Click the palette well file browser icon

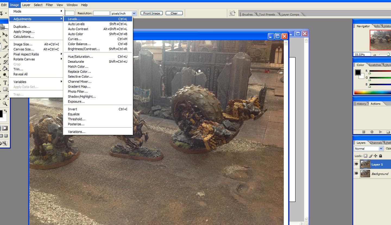click(x=232, y=13)
